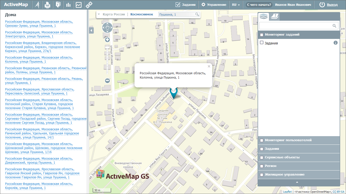Open the legend tab with question mark
346x194 pixels.
[x=274, y=16]
